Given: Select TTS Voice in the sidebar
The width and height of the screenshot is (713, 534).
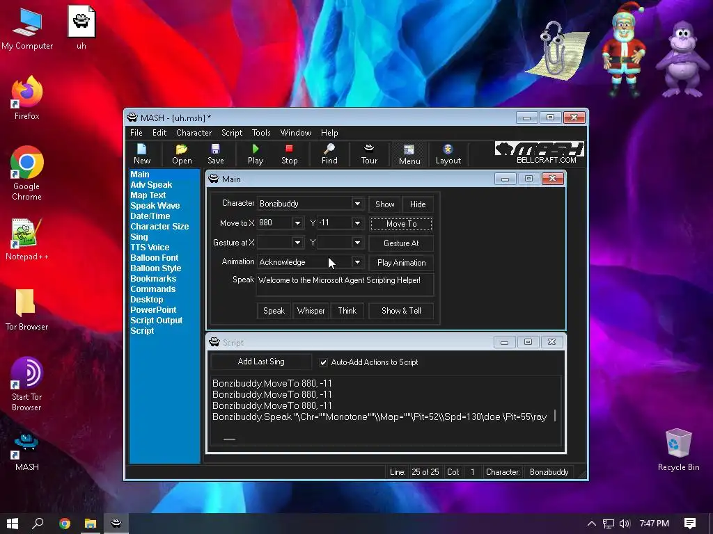Looking at the screenshot, I should 150,248.
